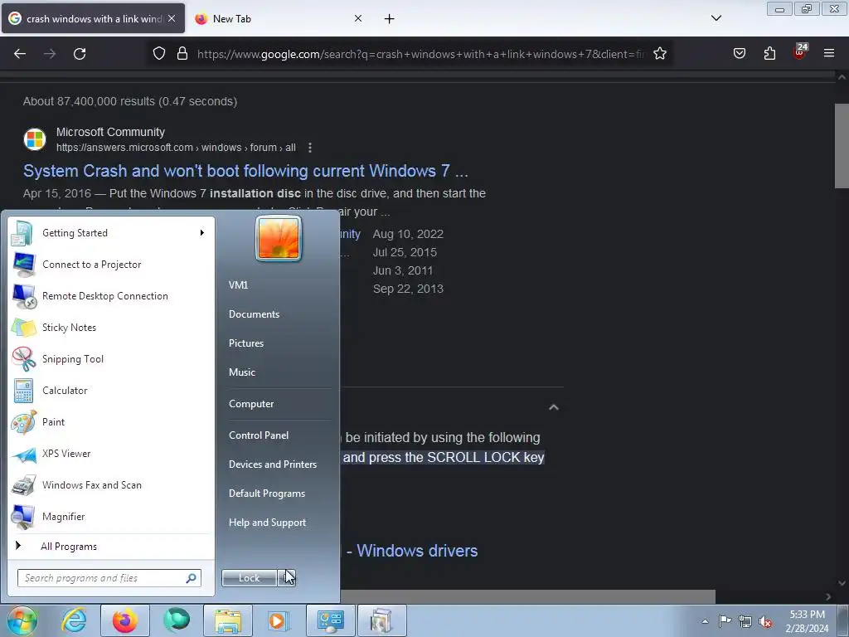Click the extension icon with 24 badge
The width and height of the screenshot is (849, 637).
click(800, 52)
